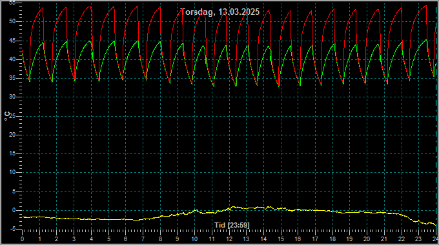Click the 25 value on temperature axis

coord(12,116)
